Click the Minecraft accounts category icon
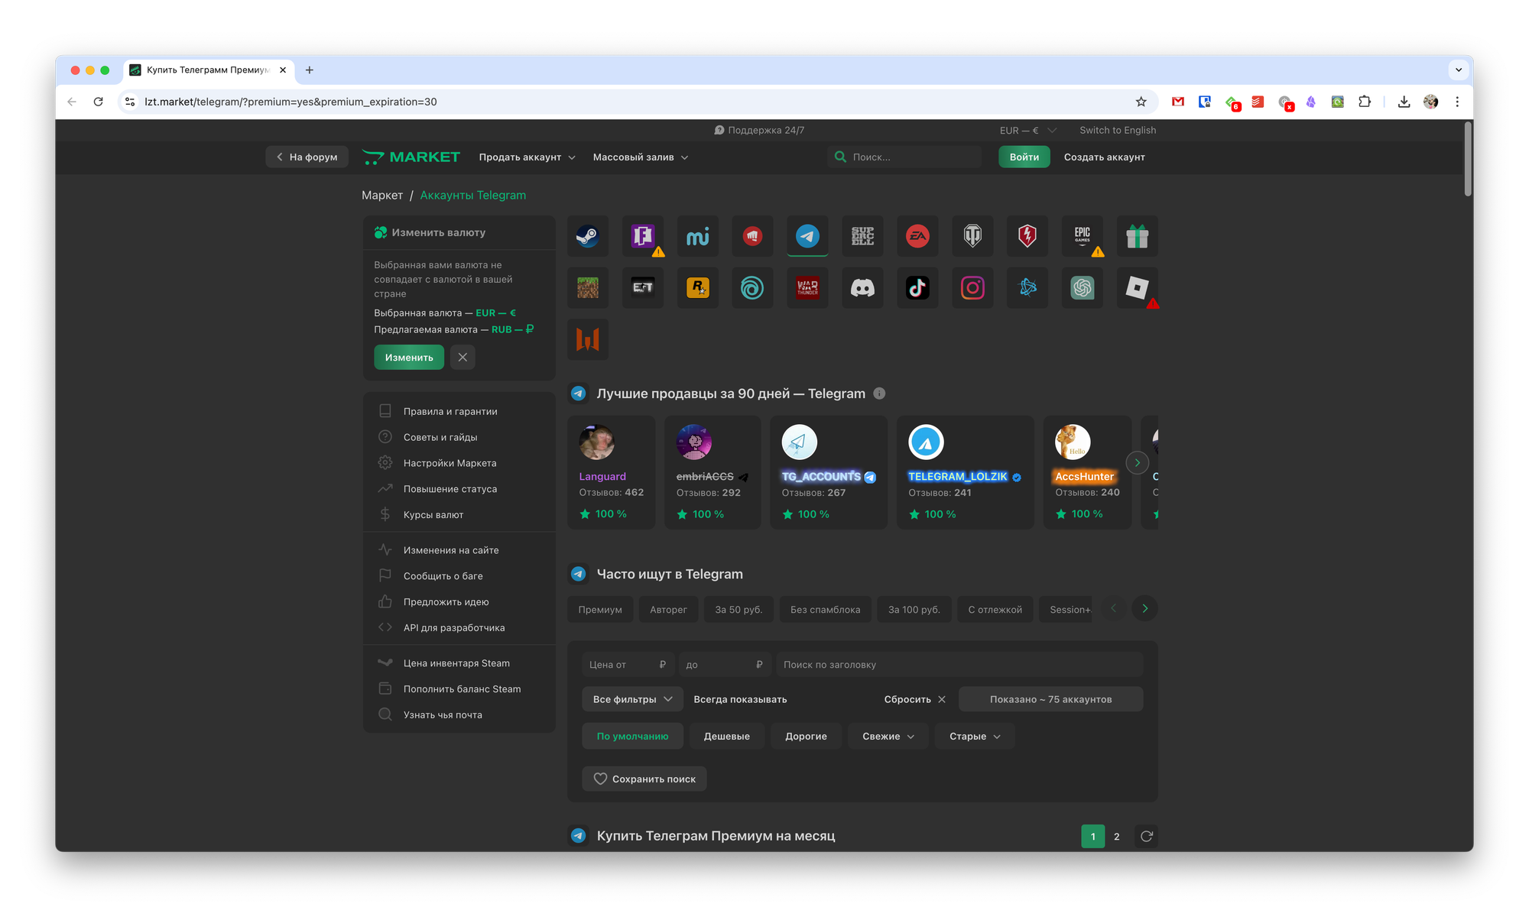This screenshot has height=907, width=1529. tap(587, 288)
